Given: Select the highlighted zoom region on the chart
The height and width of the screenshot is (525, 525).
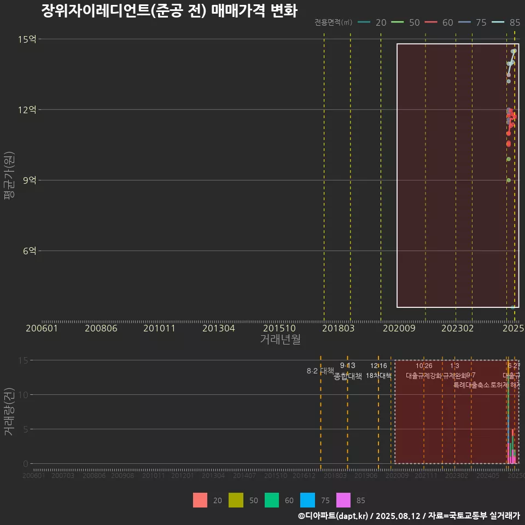Looking at the screenshot, I should 458,175.
